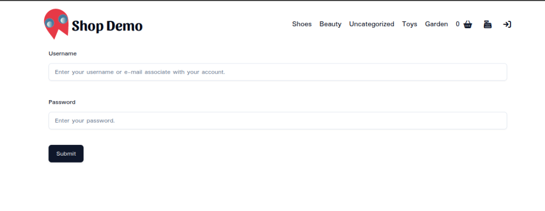Focus the Username input field

278,72
